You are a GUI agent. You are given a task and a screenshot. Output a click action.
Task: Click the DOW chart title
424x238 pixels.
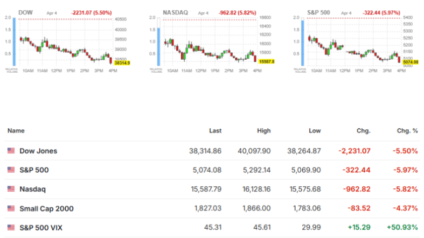click(x=25, y=12)
